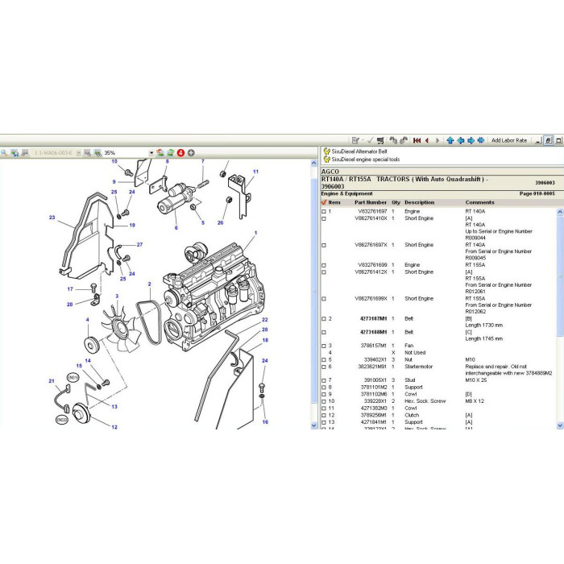Click the blue double-arrow icon

click(x=481, y=140)
